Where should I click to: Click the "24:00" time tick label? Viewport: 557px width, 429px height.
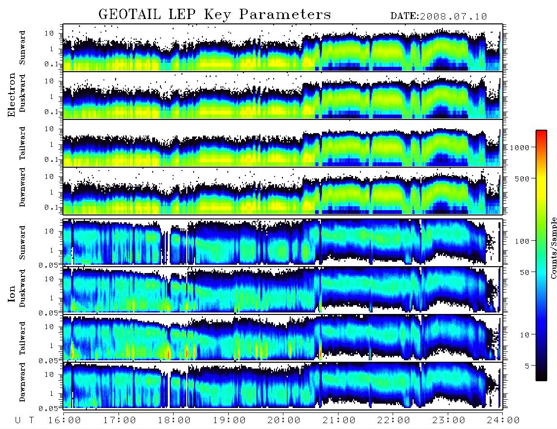click(504, 420)
